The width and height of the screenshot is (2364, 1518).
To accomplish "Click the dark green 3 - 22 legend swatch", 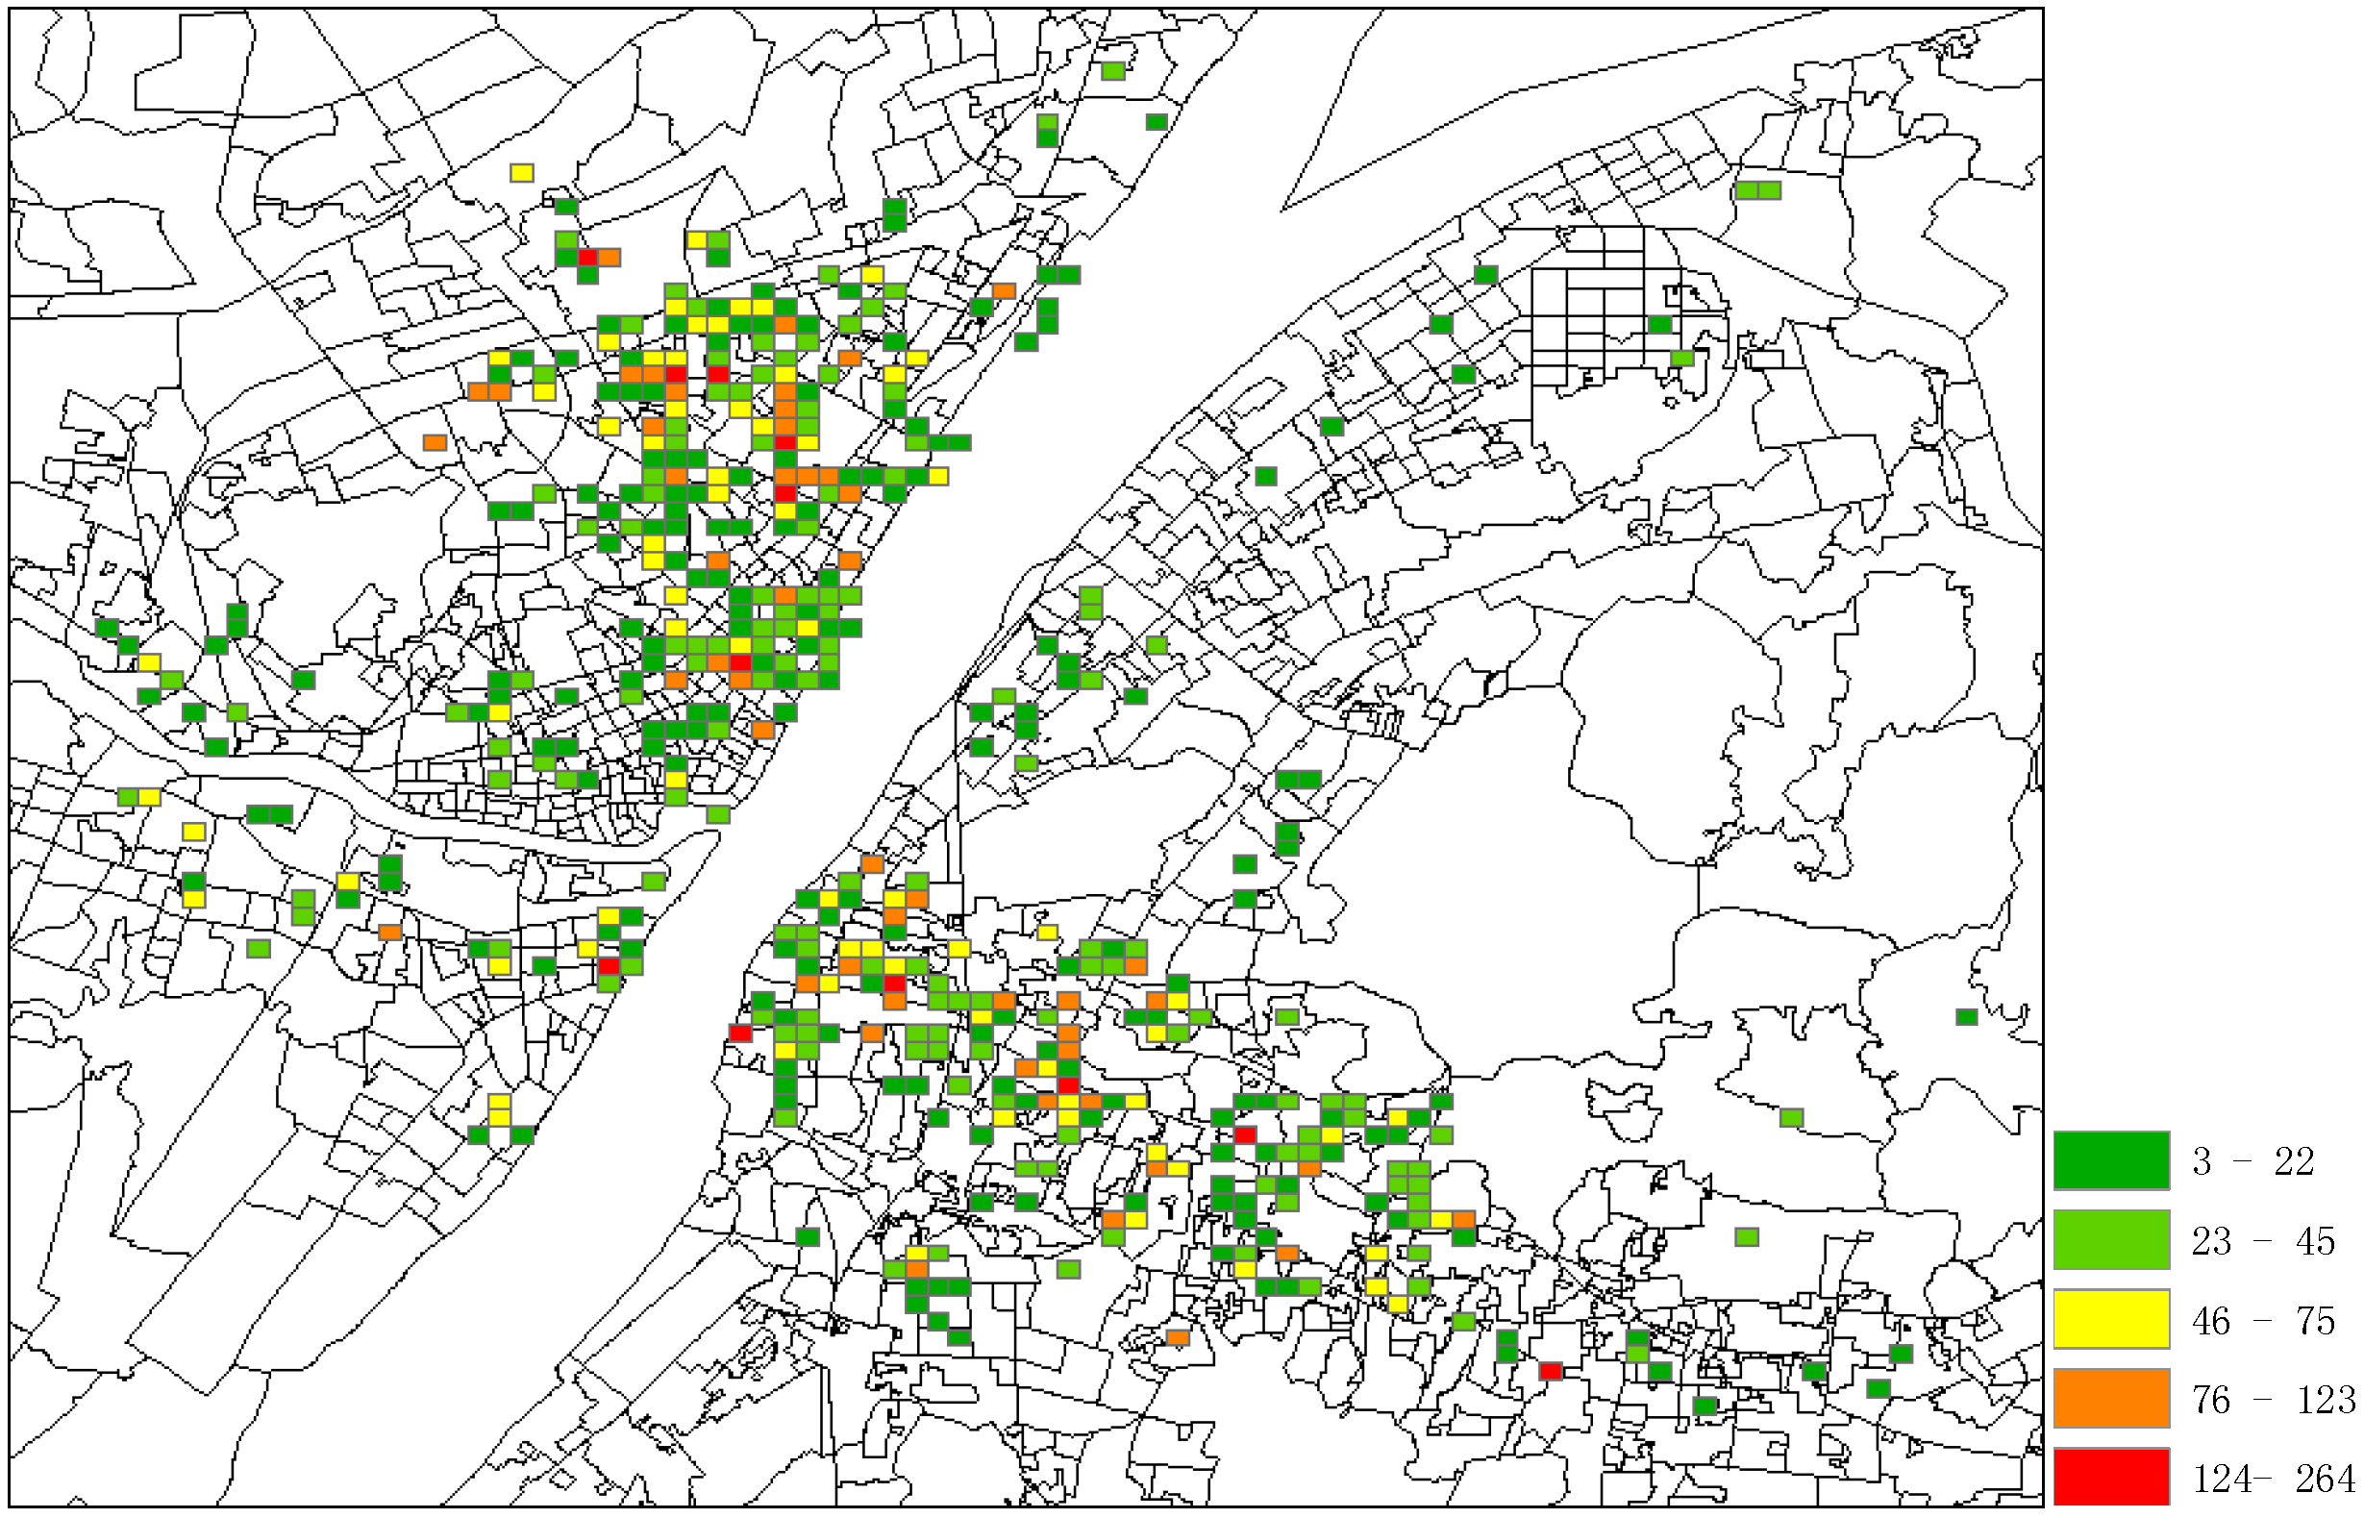I will point(2111,1160).
